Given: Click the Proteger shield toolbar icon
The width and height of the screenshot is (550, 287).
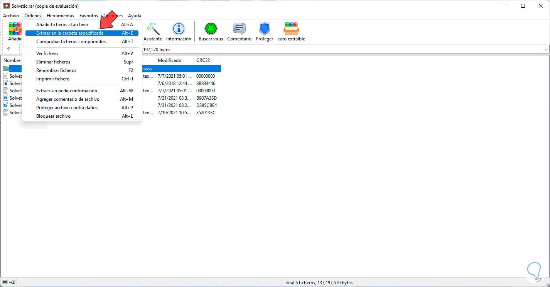Looking at the screenshot, I should click(x=264, y=32).
